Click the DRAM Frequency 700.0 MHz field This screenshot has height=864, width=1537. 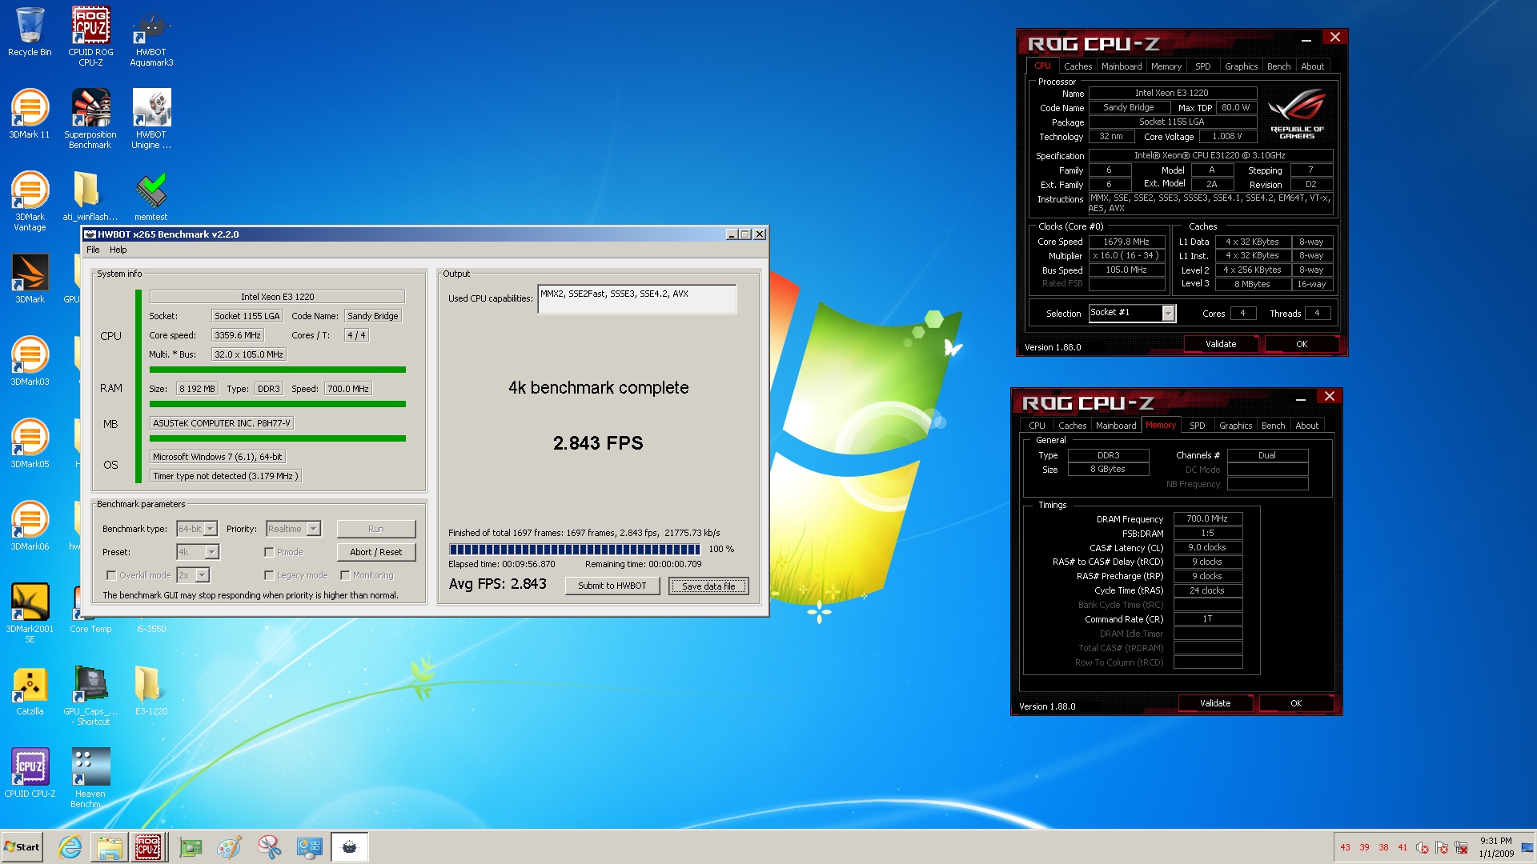point(1207,518)
